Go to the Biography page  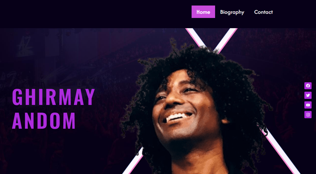[x=232, y=12]
